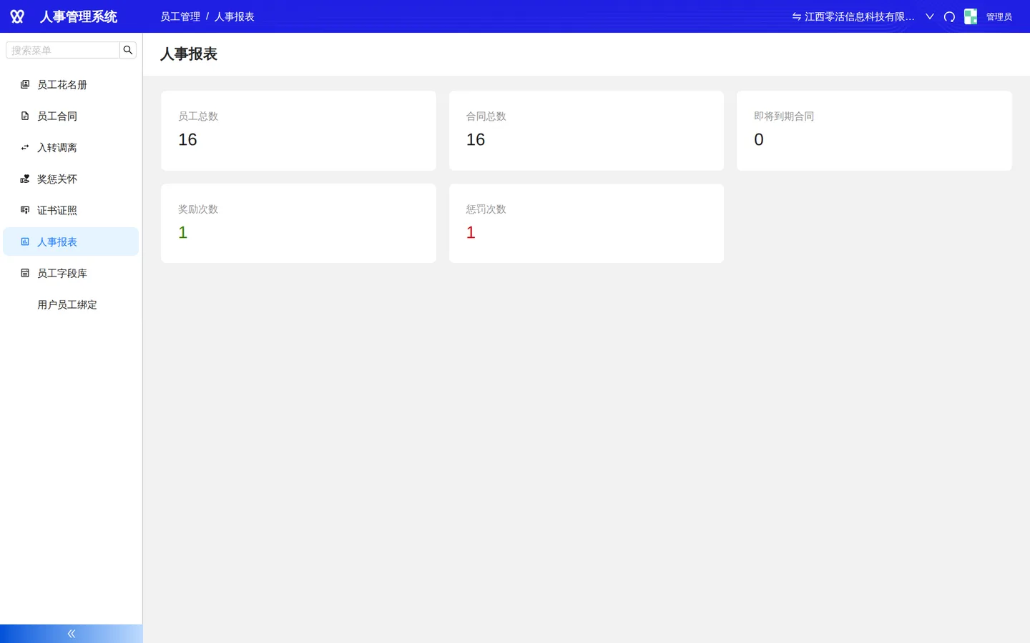1030x643 pixels.
Task: Select 奖惩关怀 menu item
Action: (x=71, y=179)
